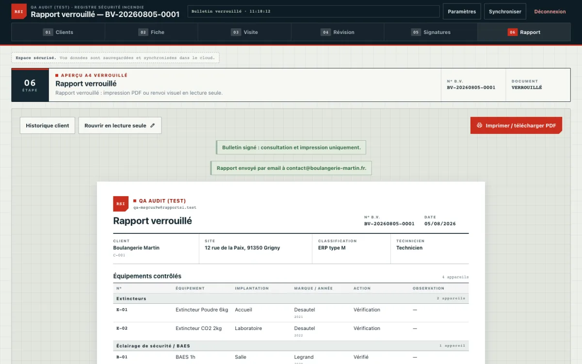Click the RSI logo in header
582x364 pixels.
(x=19, y=11)
